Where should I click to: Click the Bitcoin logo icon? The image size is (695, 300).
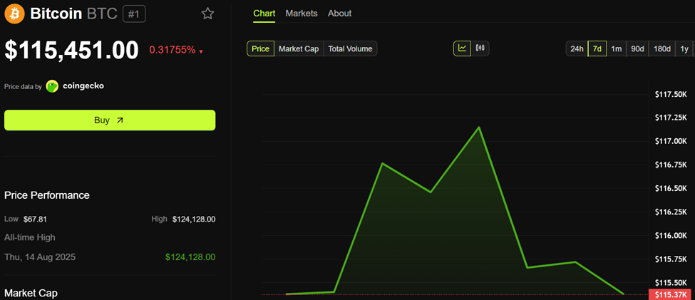[15, 14]
